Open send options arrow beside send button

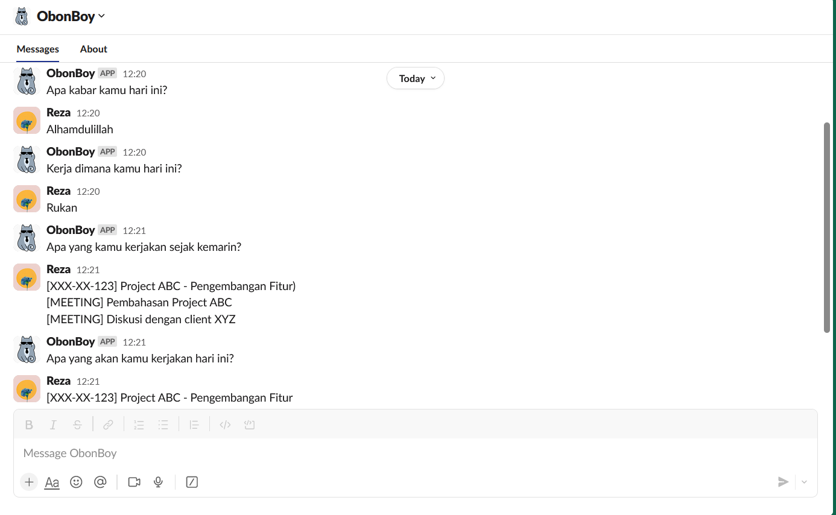point(804,482)
